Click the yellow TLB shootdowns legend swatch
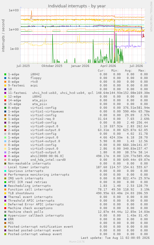The width and height of the screenshot is (154, 245). pyautogui.click(x=5, y=193)
